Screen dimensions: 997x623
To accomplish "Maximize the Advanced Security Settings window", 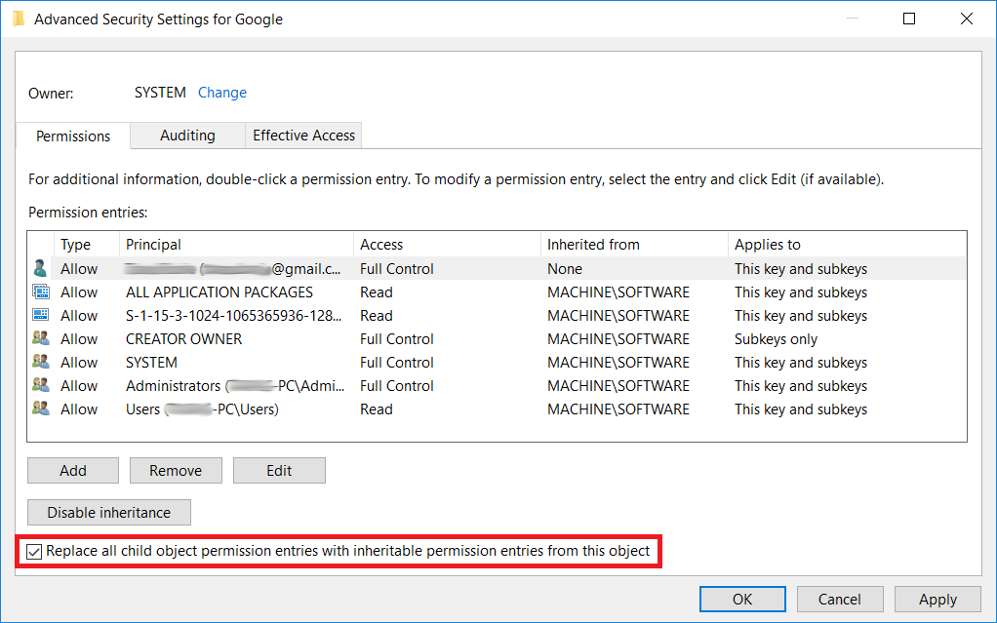I will [x=909, y=19].
